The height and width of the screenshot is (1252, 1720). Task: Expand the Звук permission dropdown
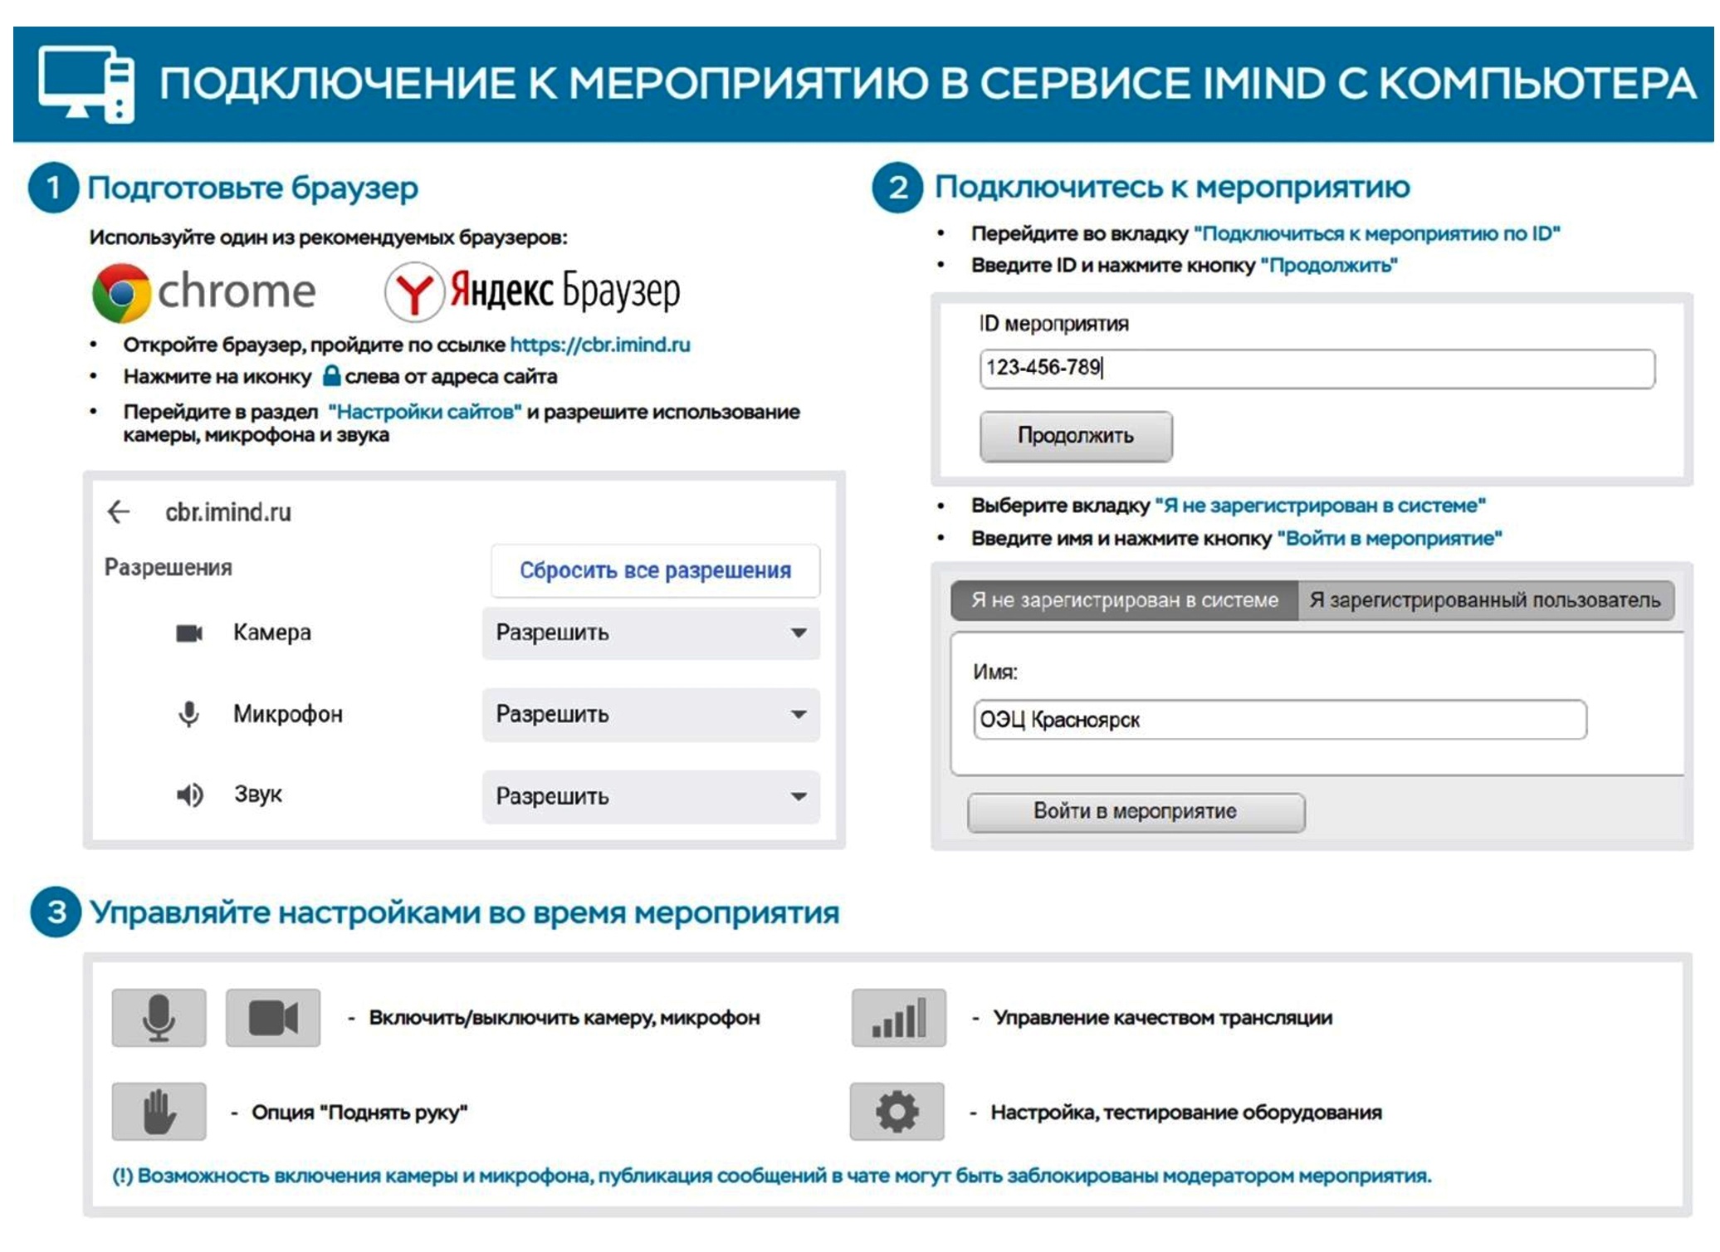coord(651,797)
